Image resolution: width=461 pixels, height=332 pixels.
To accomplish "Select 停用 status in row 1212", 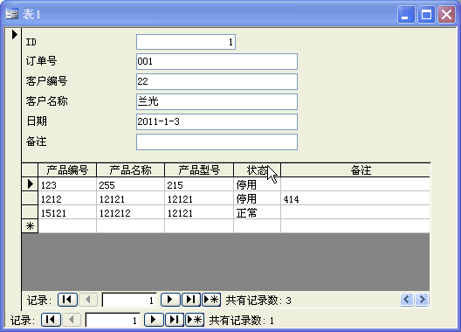I will [258, 198].
